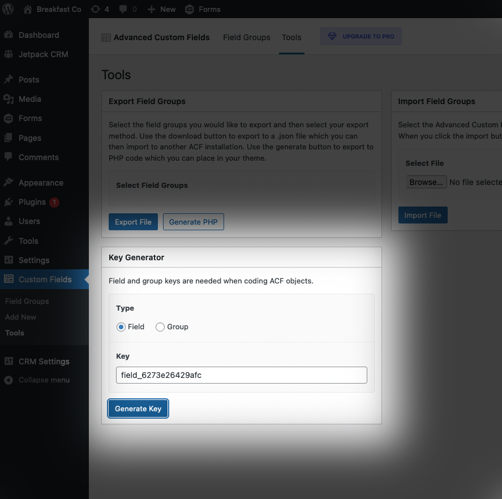This screenshot has width=502, height=499.
Task: Click the Advanced Custom Fields logo icon
Action: point(106,37)
